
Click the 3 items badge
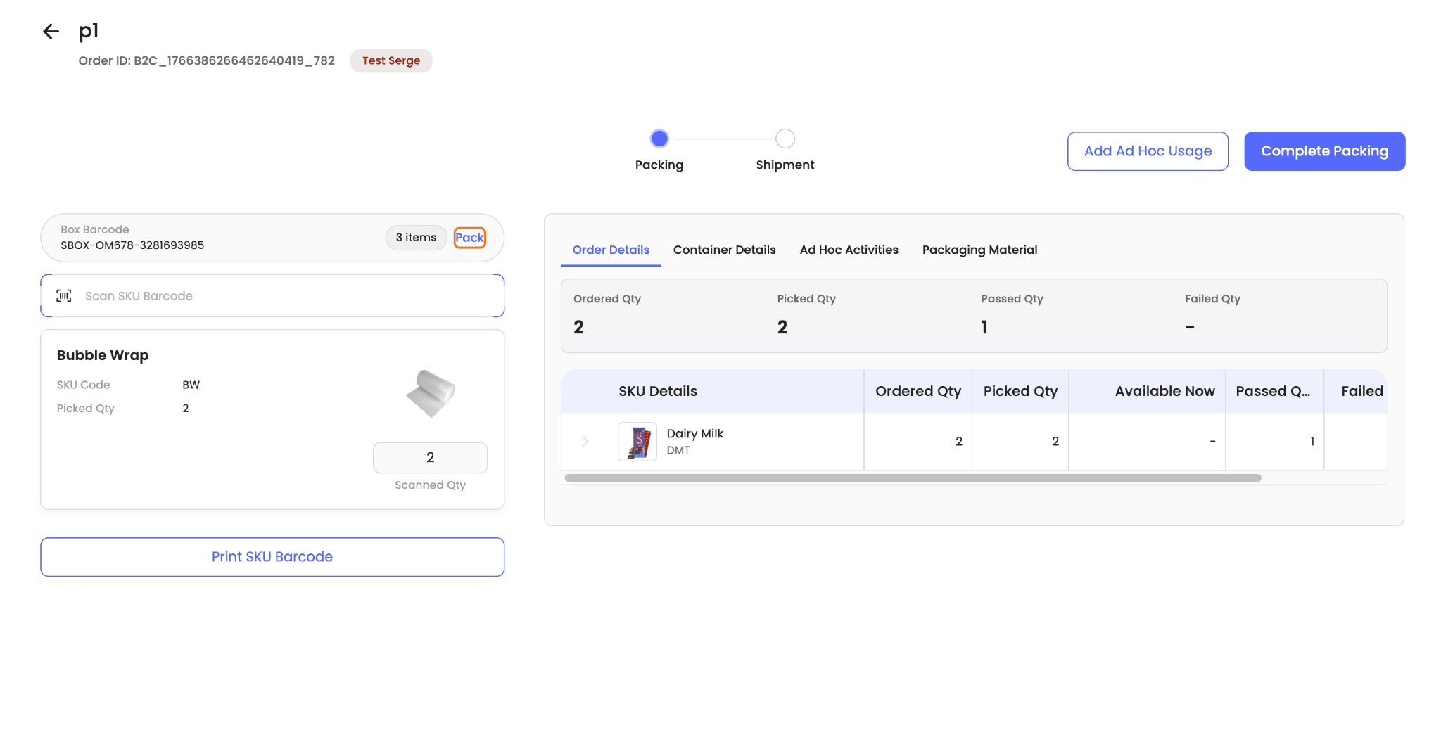(416, 238)
